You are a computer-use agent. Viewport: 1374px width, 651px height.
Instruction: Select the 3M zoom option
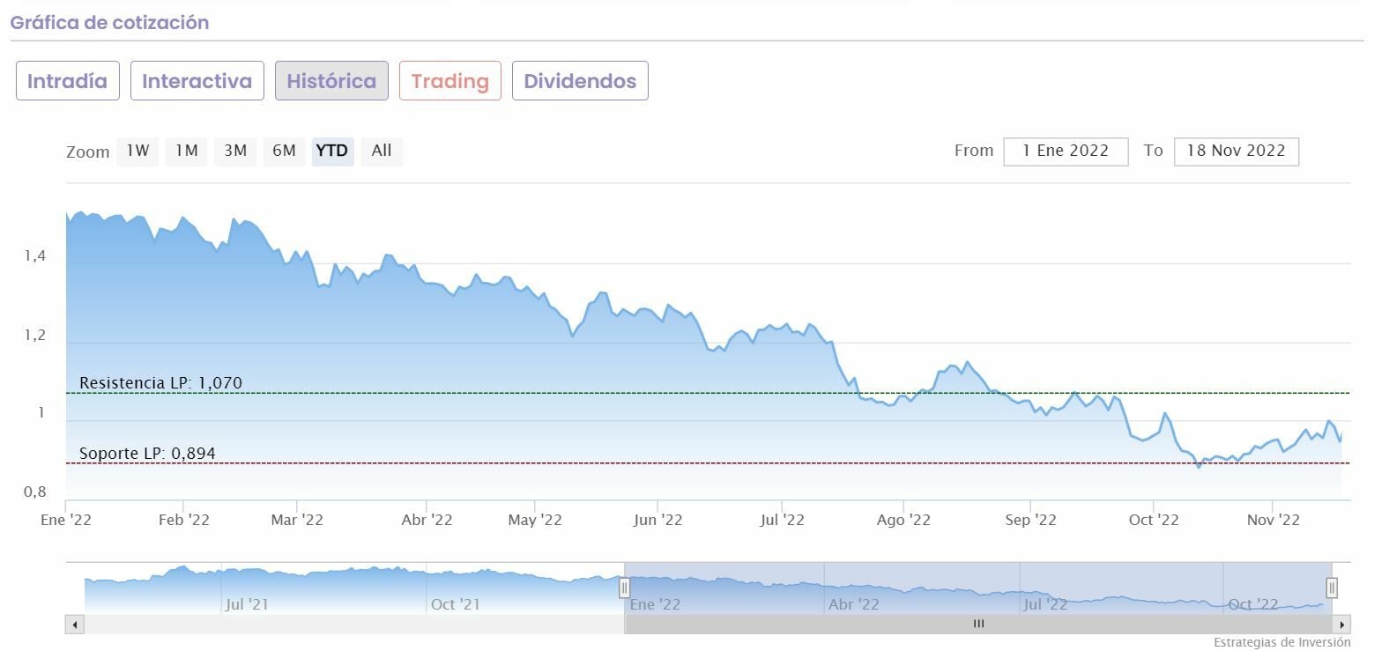point(234,151)
